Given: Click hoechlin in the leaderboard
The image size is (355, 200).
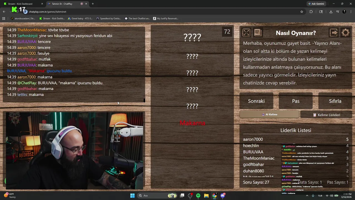Looking at the screenshot, I should point(251,146).
